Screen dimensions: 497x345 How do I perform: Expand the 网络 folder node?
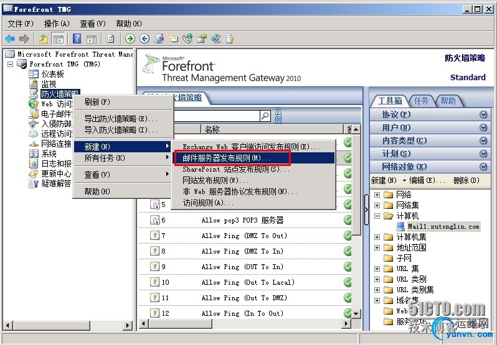pyautogui.click(x=377, y=195)
